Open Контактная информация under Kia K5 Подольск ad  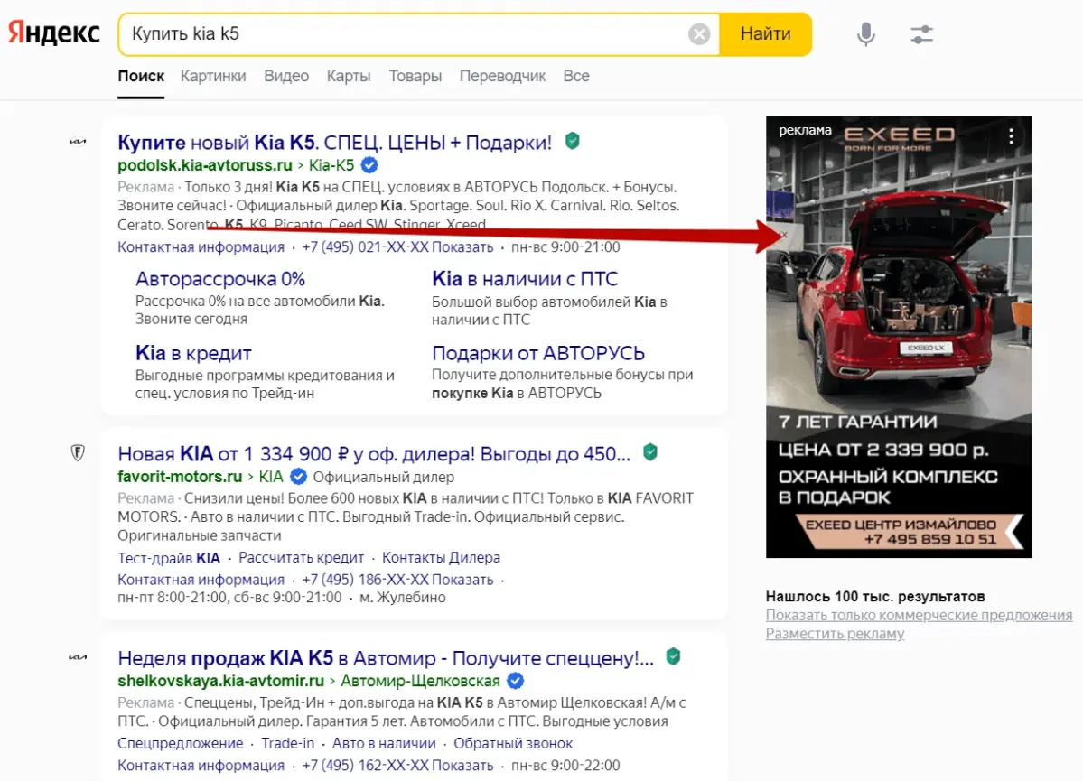[x=201, y=247]
